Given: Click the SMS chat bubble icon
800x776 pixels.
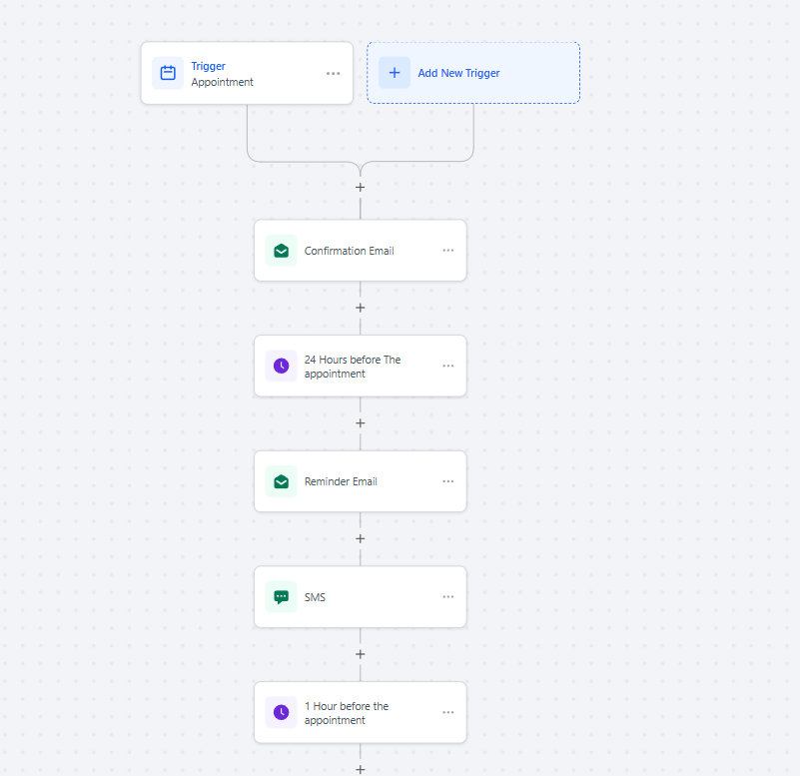Looking at the screenshot, I should point(281,597).
